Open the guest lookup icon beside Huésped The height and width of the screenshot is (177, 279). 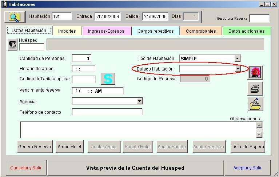tap(13, 45)
